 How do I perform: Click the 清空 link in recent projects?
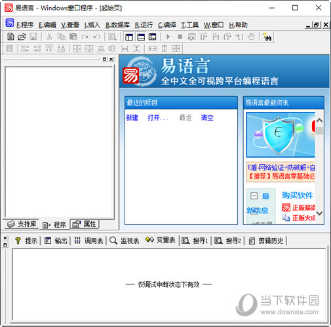tap(207, 118)
